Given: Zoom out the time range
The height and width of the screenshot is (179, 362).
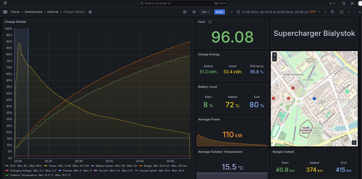Looking at the screenshot, I should pos(332,12).
